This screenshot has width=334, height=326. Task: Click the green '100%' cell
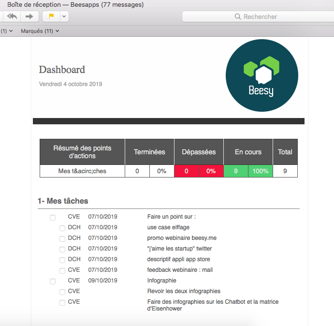261,171
